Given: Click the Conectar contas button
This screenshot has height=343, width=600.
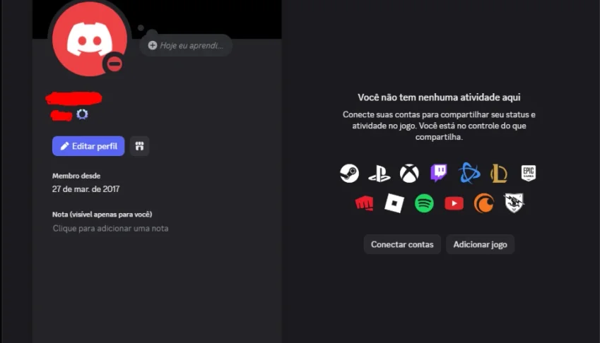Looking at the screenshot, I should click(x=402, y=244).
